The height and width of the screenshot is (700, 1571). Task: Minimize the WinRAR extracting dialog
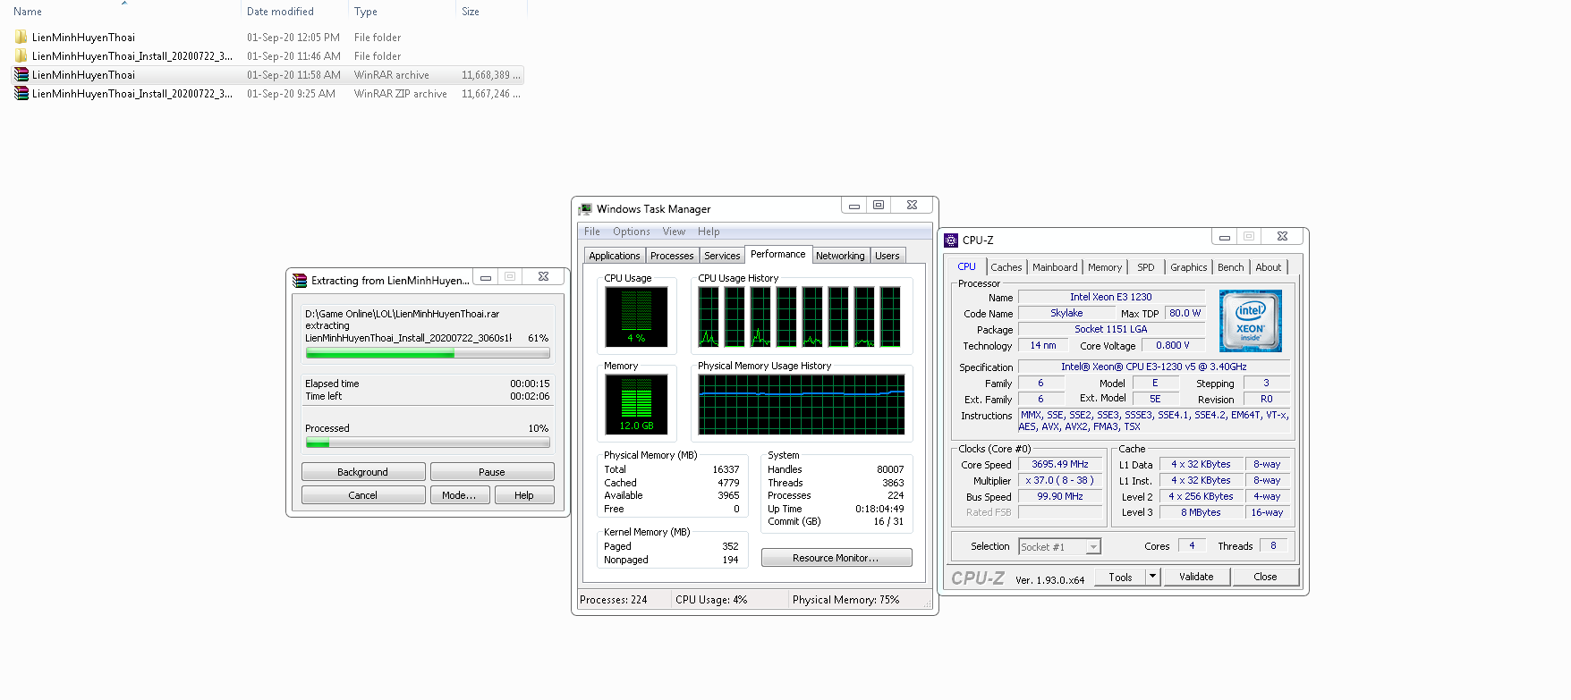(486, 278)
